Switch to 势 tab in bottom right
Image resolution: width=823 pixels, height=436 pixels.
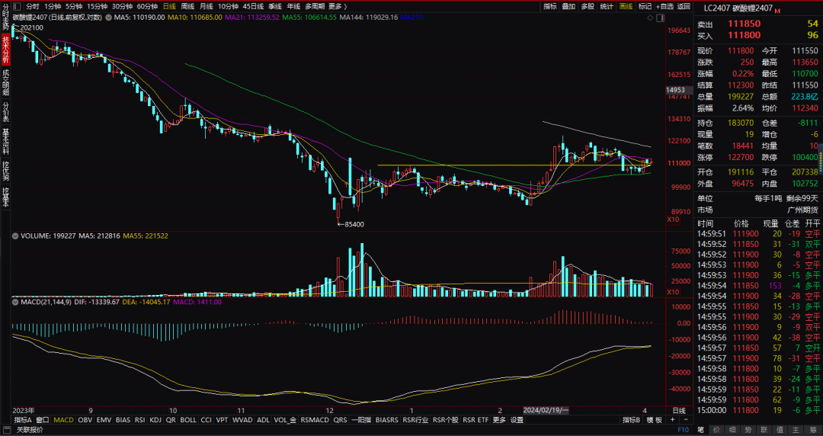(748, 430)
